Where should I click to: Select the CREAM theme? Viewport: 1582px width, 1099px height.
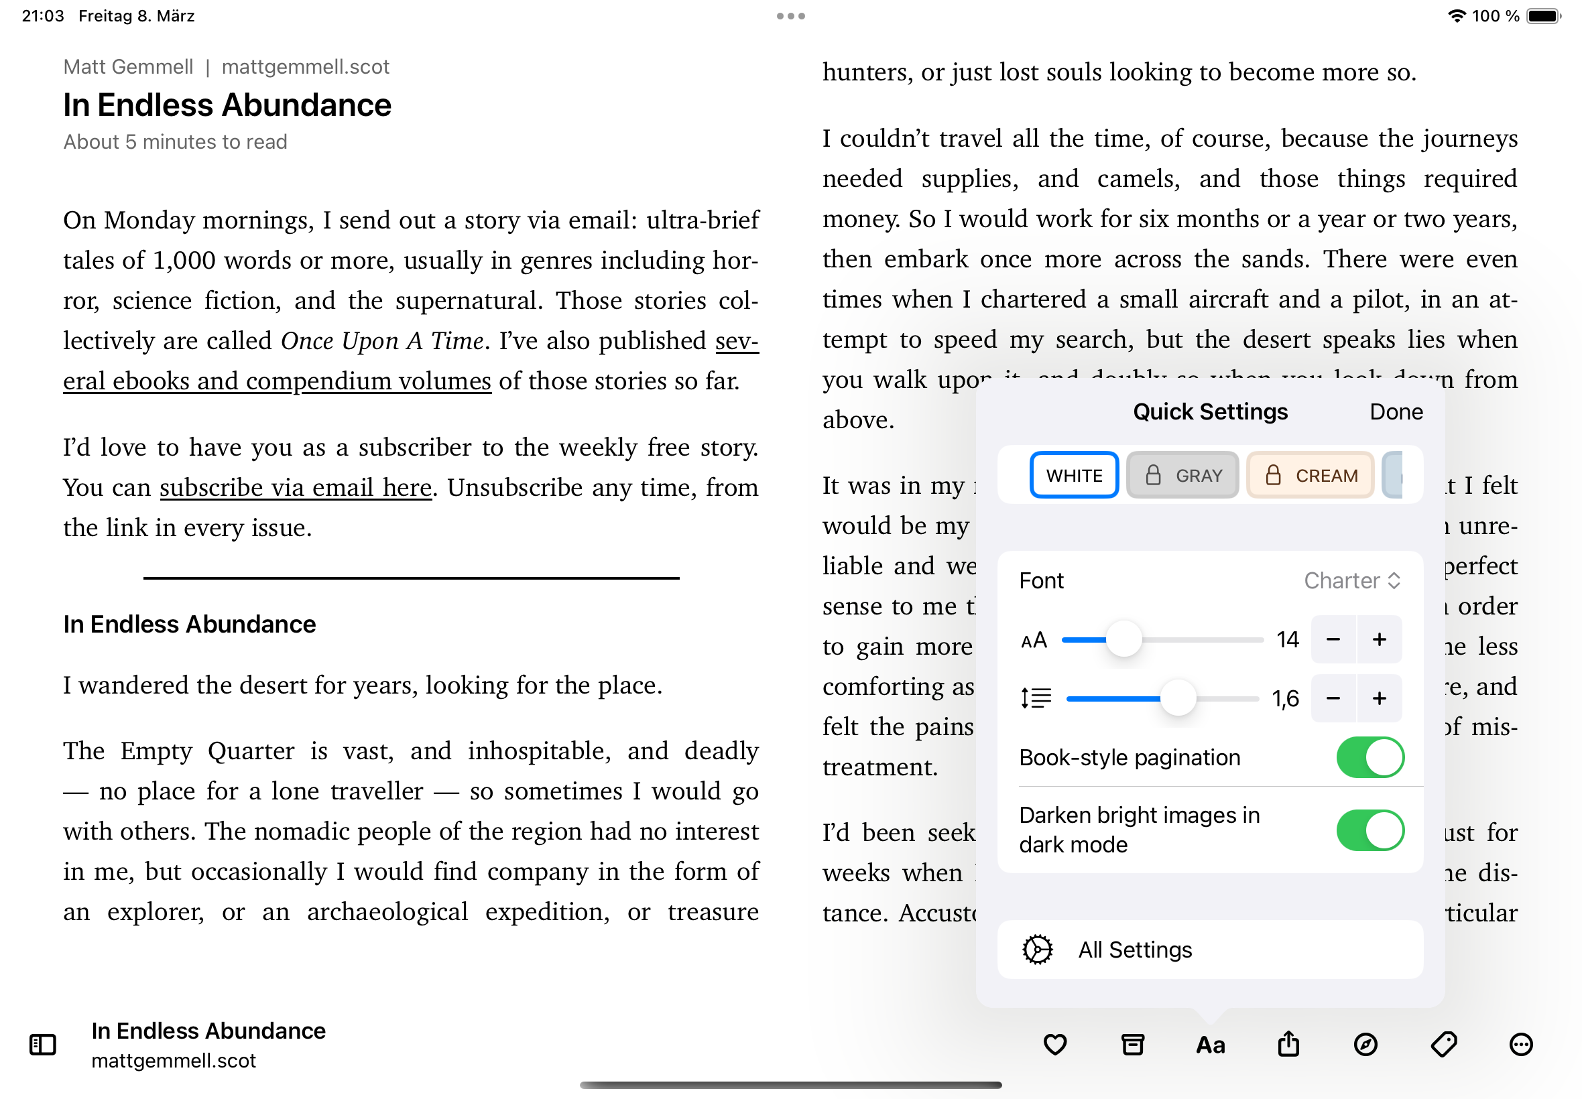tap(1310, 475)
